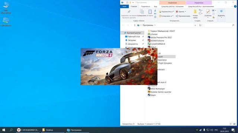Select the RAGE Multiplayer icon
Image resolution: width=238 pixels, height=133 pixels.
coord(149,89)
